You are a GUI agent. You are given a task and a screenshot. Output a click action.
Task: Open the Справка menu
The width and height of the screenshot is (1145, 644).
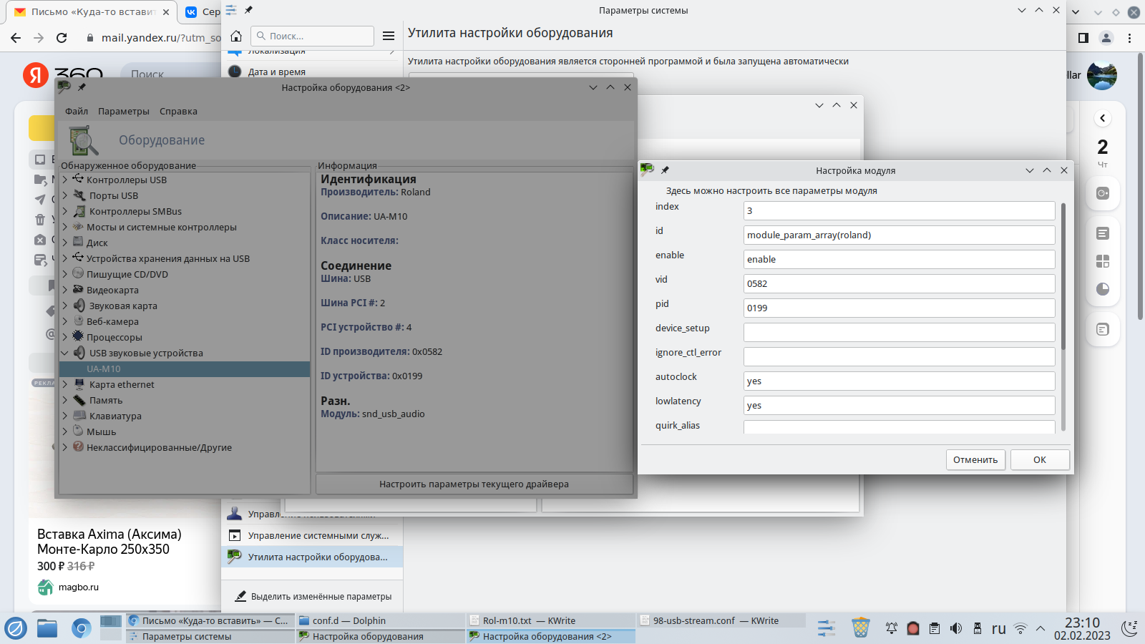(178, 111)
